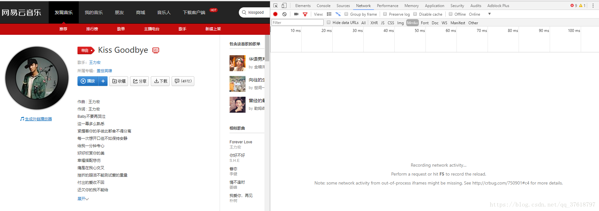Click the MV icon beside Kiss Goodbye
The width and height of the screenshot is (599, 211).
[156, 50]
